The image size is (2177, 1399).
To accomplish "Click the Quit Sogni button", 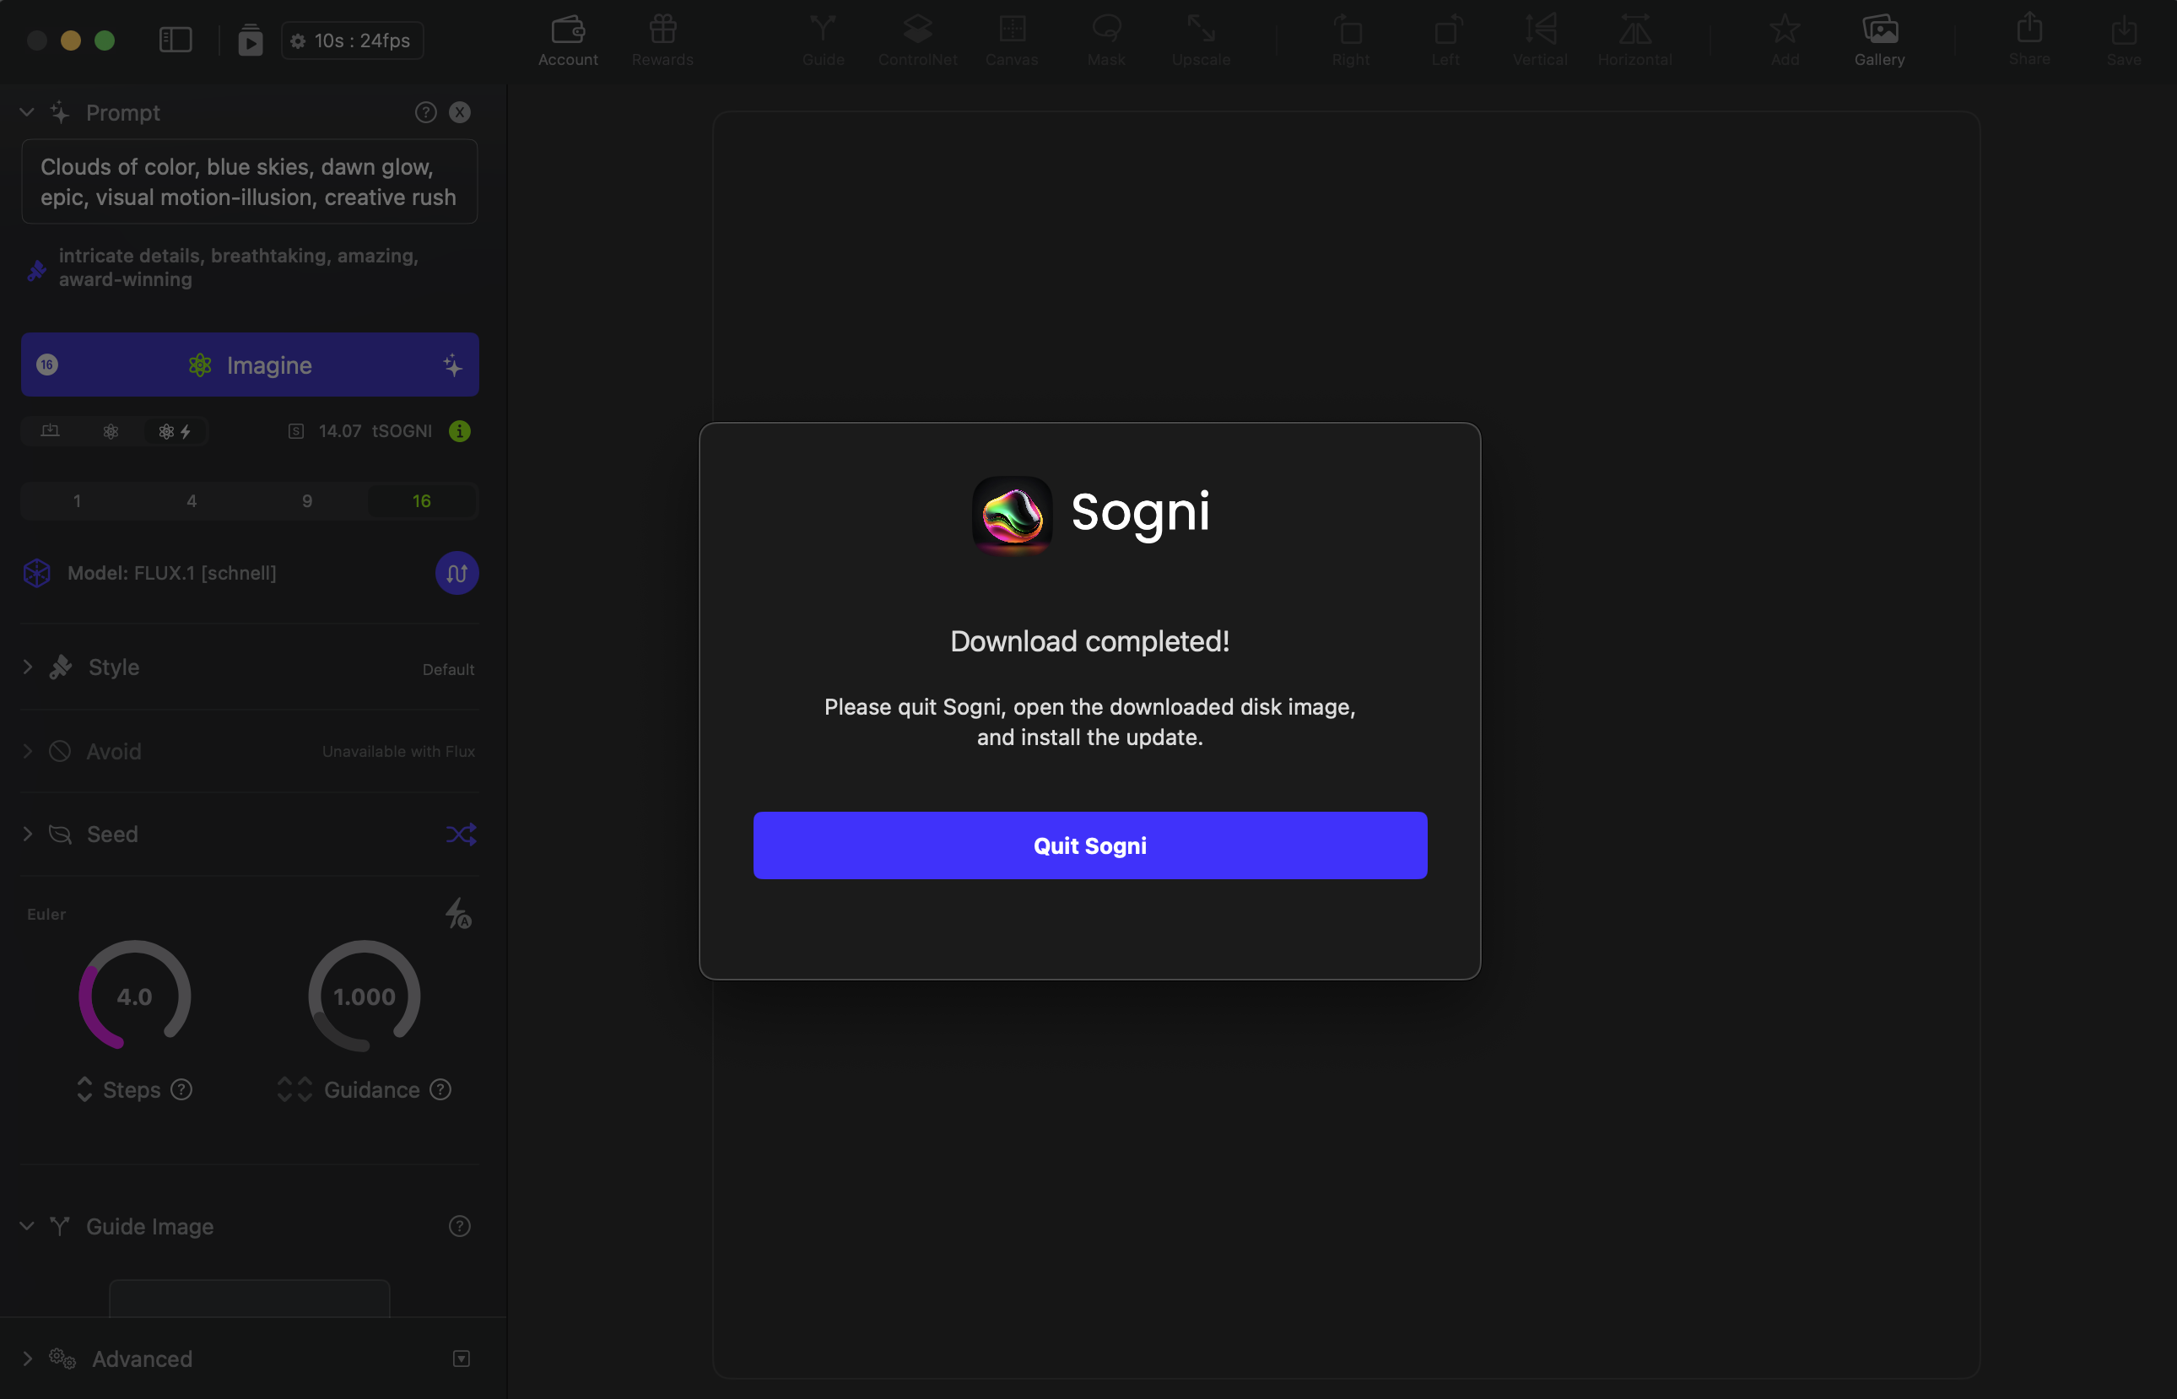I will pos(1089,845).
